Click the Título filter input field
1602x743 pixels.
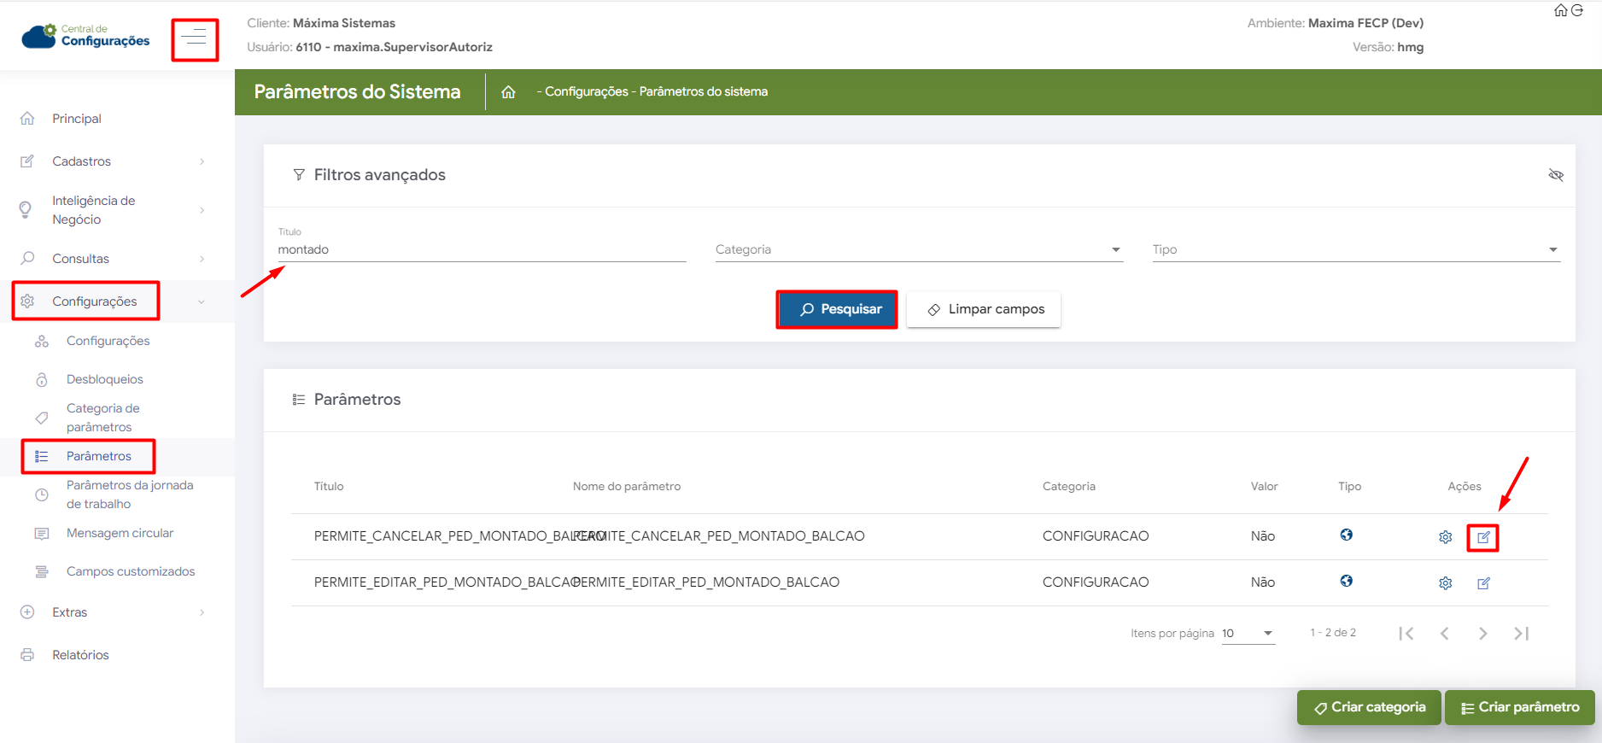click(482, 249)
